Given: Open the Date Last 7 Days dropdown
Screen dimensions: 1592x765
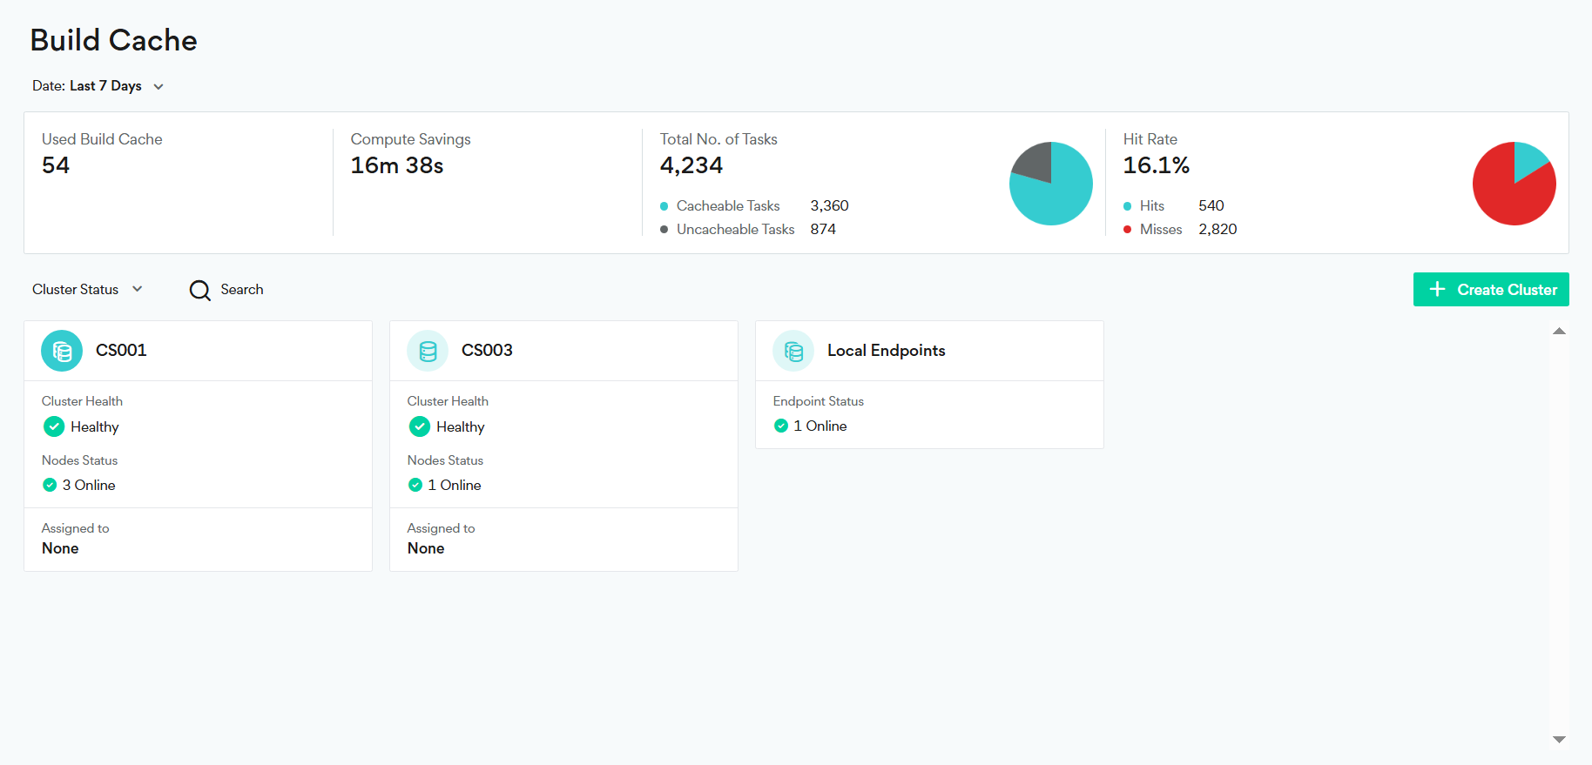Looking at the screenshot, I should click(105, 86).
